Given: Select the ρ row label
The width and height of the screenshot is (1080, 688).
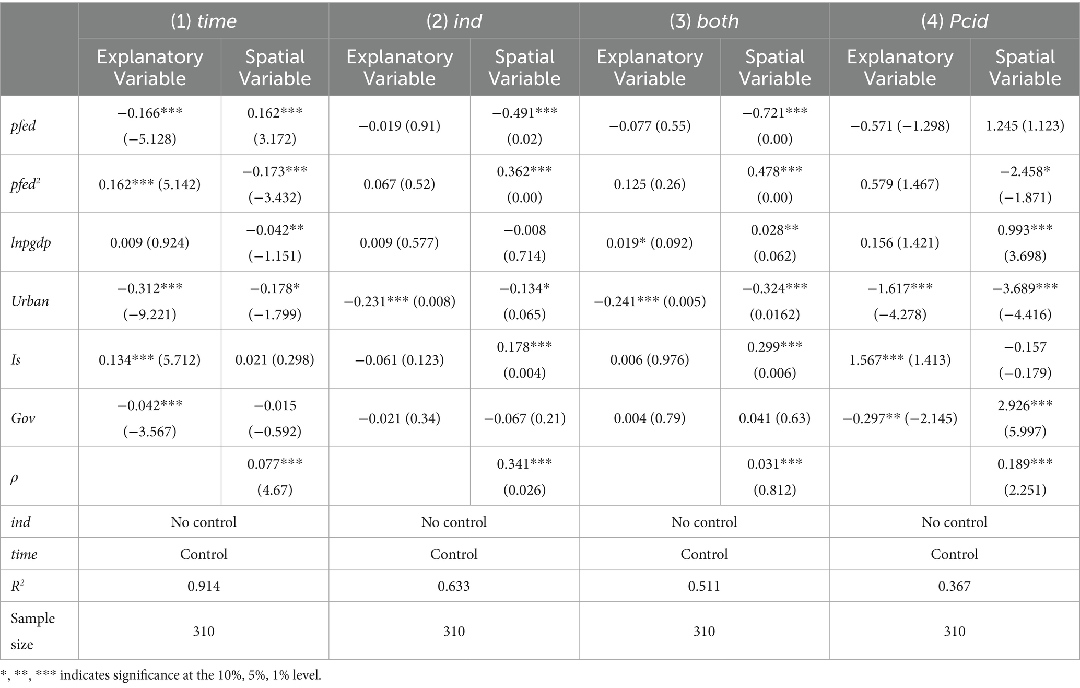Looking at the screenshot, I should point(15,477).
